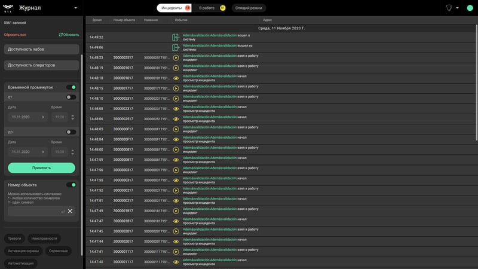This screenshot has width=478, height=269.
Task: Click the play icon in the 14:47:52 row
Action: point(176,191)
